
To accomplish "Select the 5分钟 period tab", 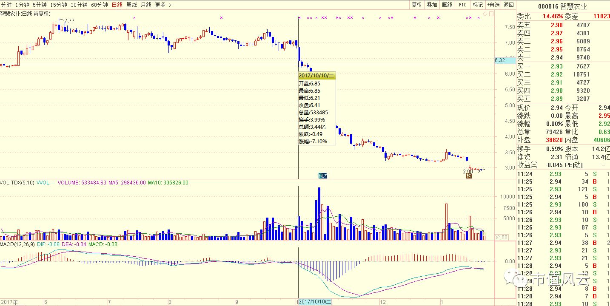I will 40,5.
